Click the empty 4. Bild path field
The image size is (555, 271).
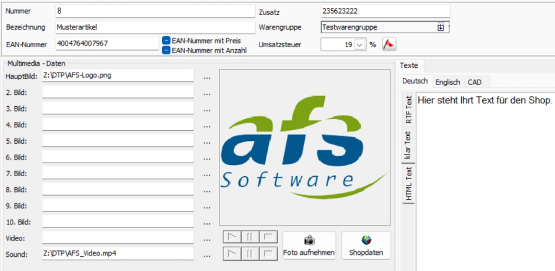(118, 124)
